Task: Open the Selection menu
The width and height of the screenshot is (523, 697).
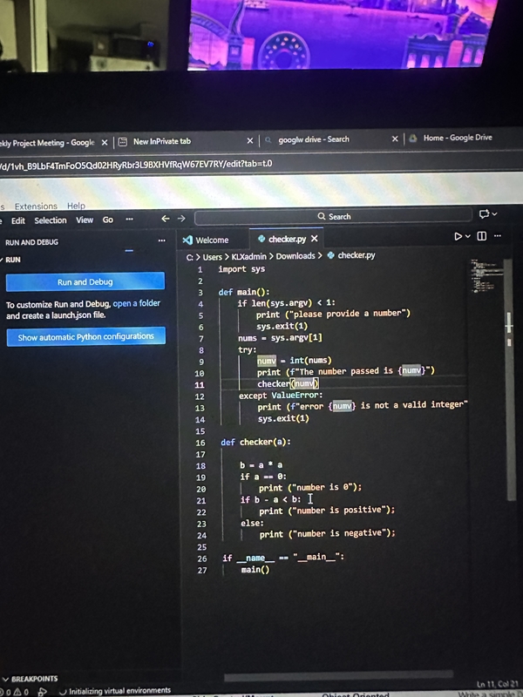Action: (x=51, y=220)
